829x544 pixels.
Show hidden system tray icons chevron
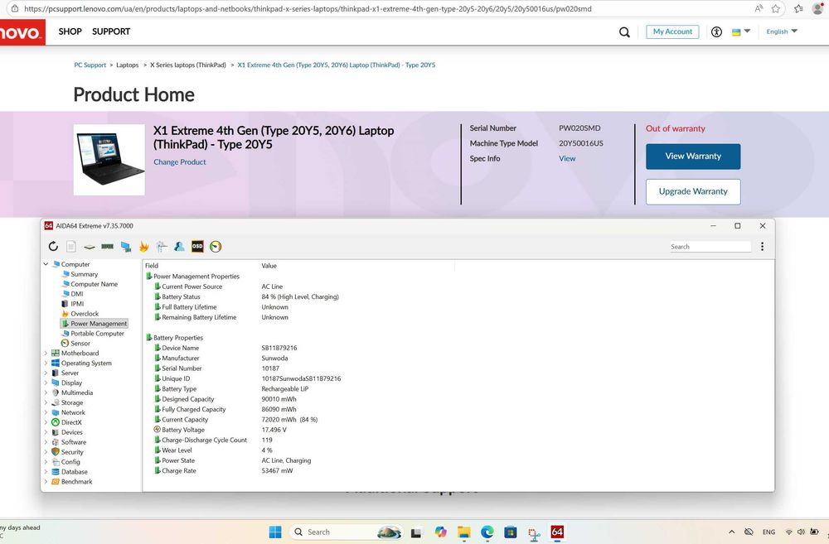coord(732,532)
